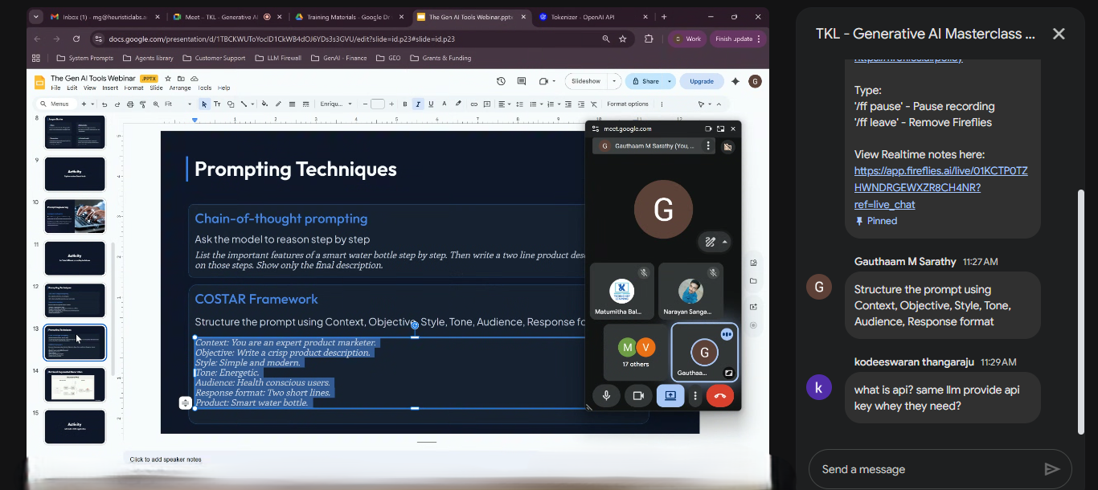The width and height of the screenshot is (1098, 490).
Task: Open line and paragraph spacing
Action: tap(519, 104)
